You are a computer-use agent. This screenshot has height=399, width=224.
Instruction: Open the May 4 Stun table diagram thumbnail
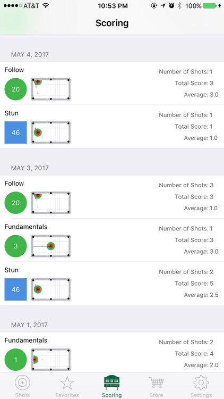pos(51,132)
